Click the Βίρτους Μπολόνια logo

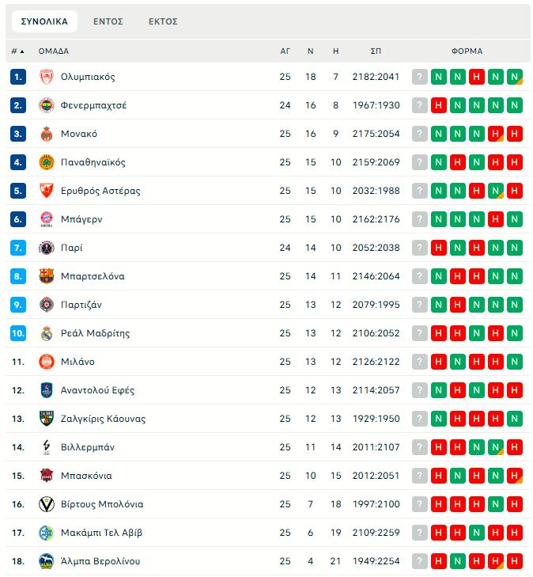(x=46, y=504)
